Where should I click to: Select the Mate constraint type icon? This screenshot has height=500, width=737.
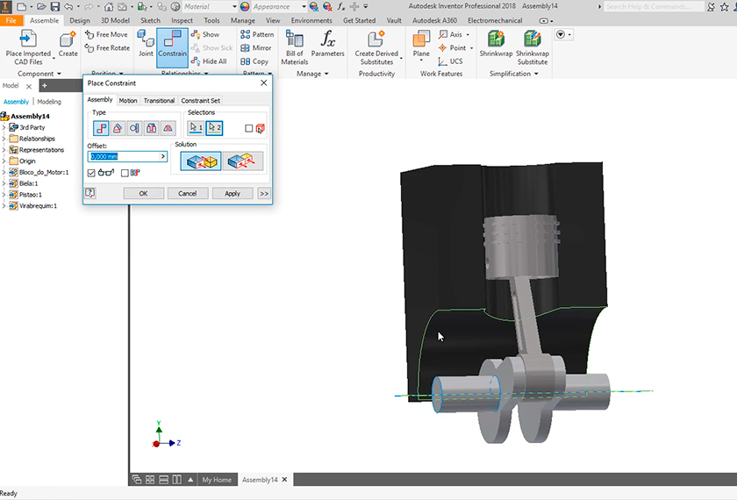[x=101, y=128]
